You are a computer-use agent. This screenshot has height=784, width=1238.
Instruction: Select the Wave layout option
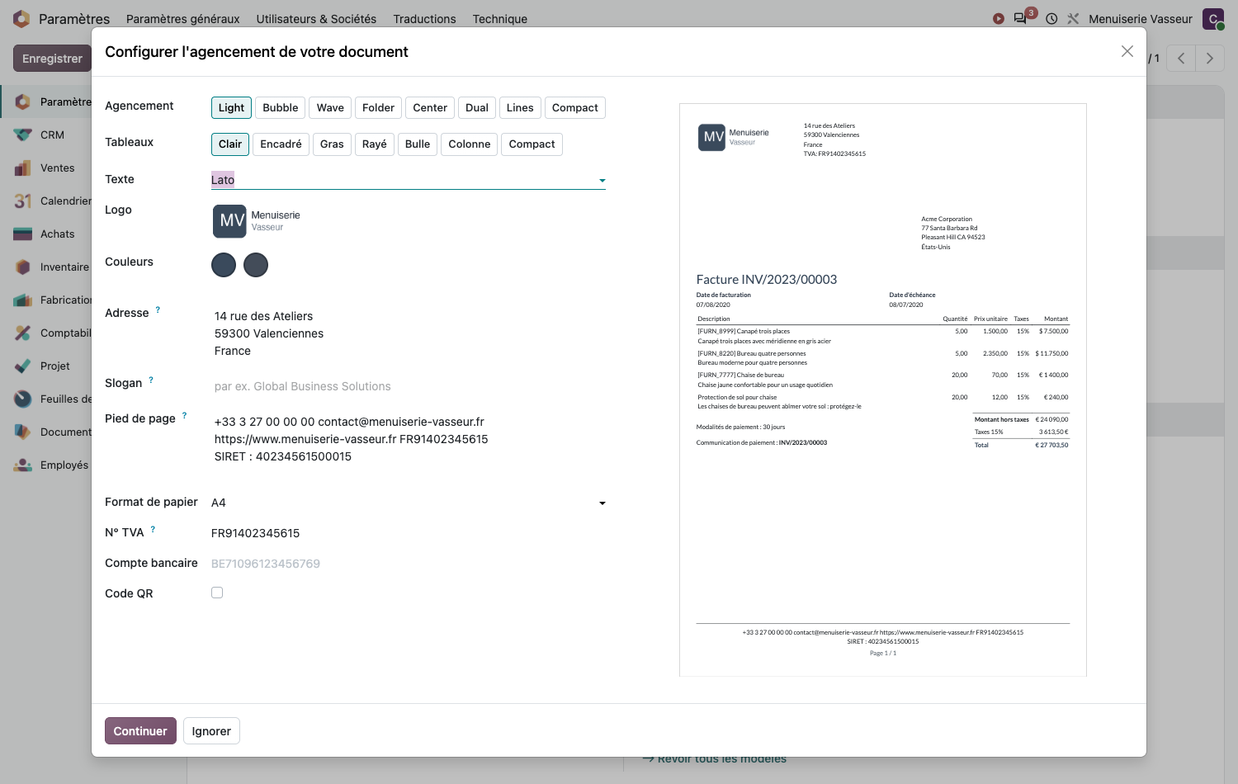click(330, 107)
